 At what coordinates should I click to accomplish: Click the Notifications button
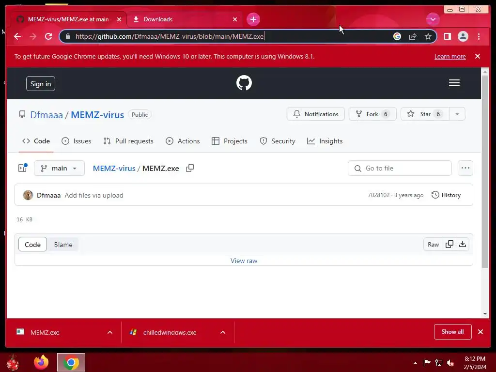316,114
